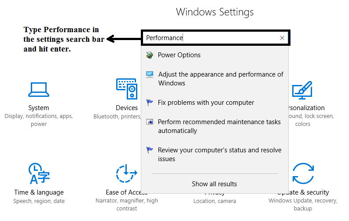Open the System category label
Screen dimensions: 349x221
click(38, 108)
